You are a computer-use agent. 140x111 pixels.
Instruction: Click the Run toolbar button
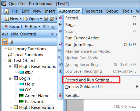pos(31,27)
